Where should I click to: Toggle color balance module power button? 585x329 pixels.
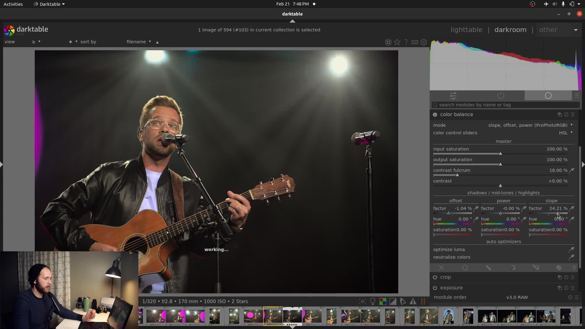coord(435,115)
